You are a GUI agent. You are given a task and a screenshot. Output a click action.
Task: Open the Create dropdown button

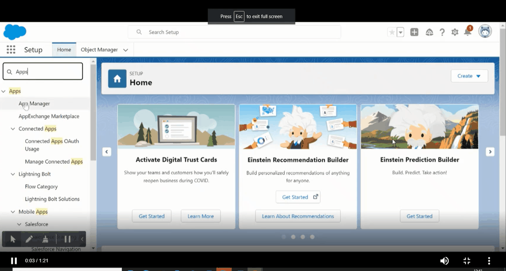469,76
